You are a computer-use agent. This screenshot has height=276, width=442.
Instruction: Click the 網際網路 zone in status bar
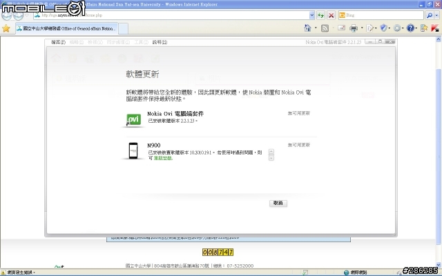tap(356, 273)
